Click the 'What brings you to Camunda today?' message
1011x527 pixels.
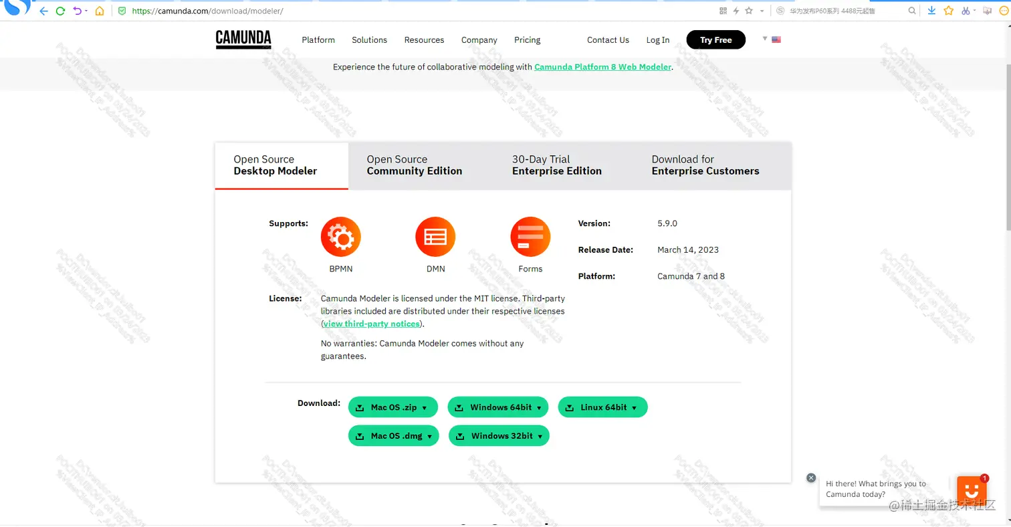(876, 489)
